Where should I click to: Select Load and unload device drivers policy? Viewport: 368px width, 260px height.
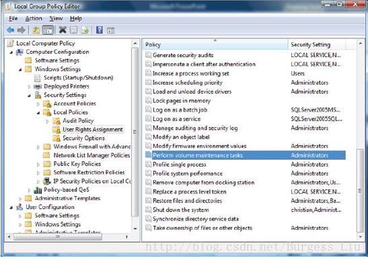pos(245,91)
